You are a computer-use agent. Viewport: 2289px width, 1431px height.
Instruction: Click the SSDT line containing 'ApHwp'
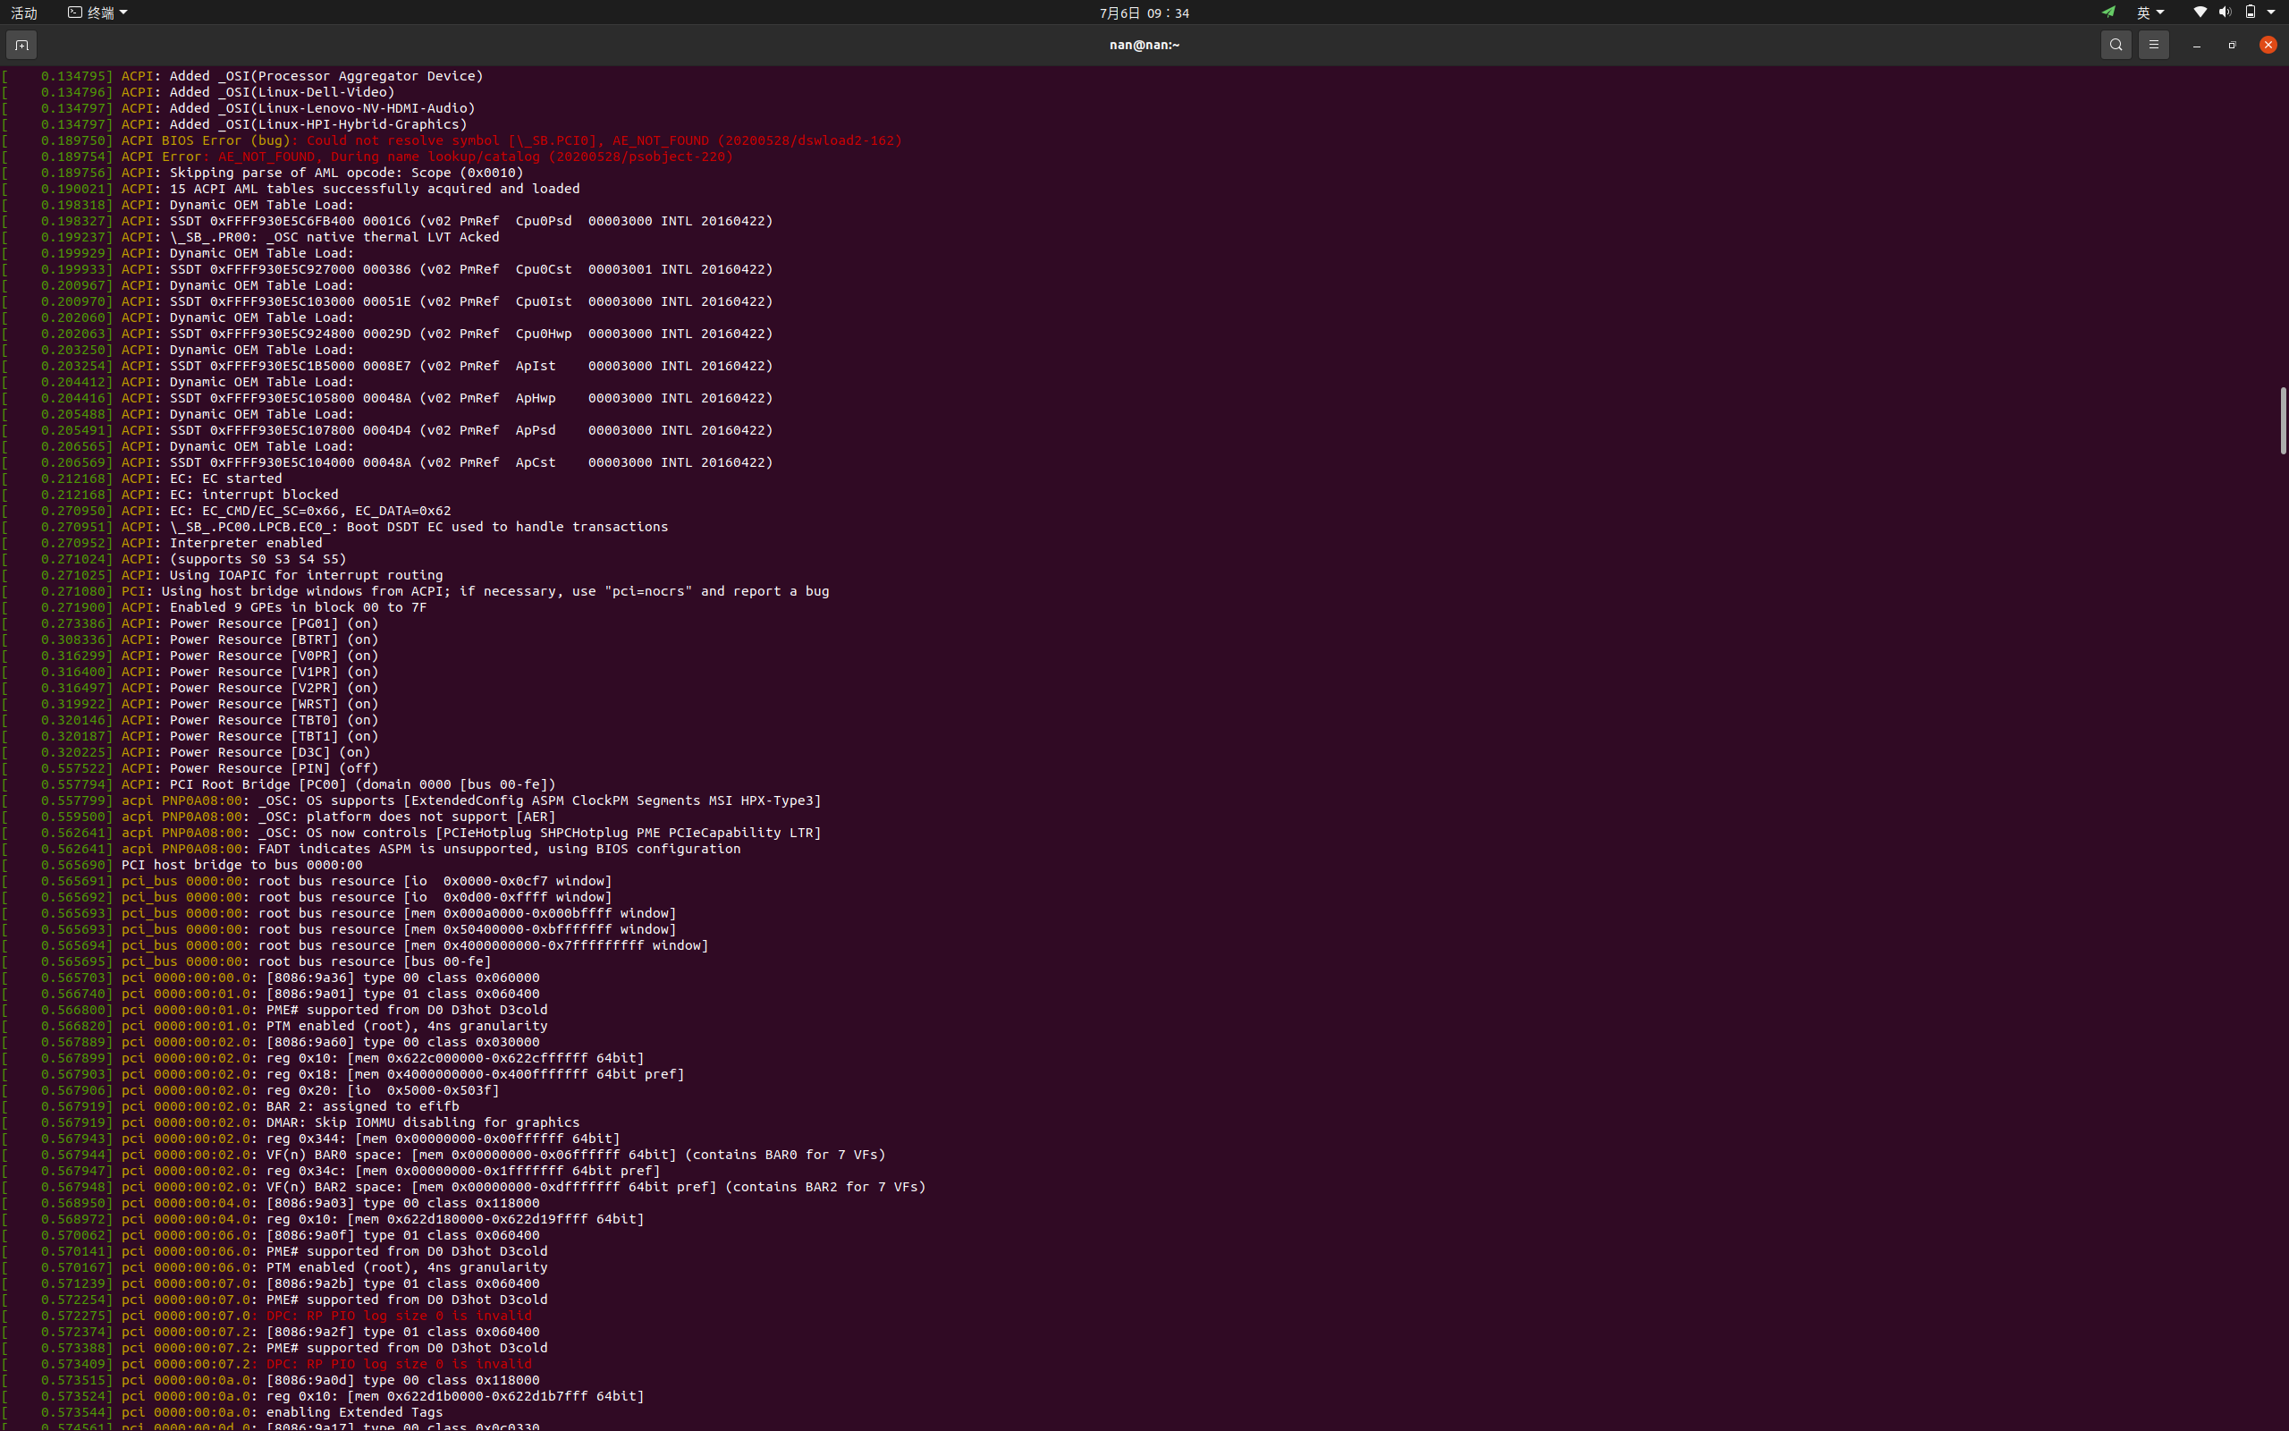pyautogui.click(x=388, y=397)
